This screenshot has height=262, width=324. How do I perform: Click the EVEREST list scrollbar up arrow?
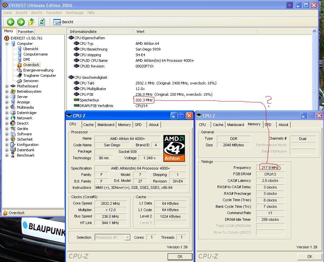(314, 31)
